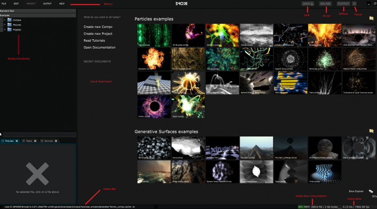Open folder icon beside Generative Surfaces examples
Viewport: 377px width, 209px height.
pos(372,131)
